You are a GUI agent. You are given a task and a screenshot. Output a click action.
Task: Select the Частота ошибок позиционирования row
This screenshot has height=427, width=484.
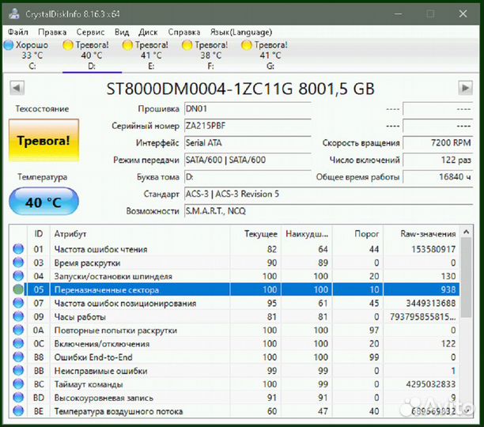(x=235, y=303)
